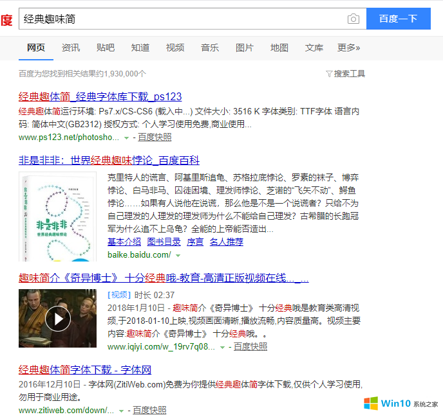Go to the 音乐 tab
The image size is (443, 417).
[x=210, y=48]
